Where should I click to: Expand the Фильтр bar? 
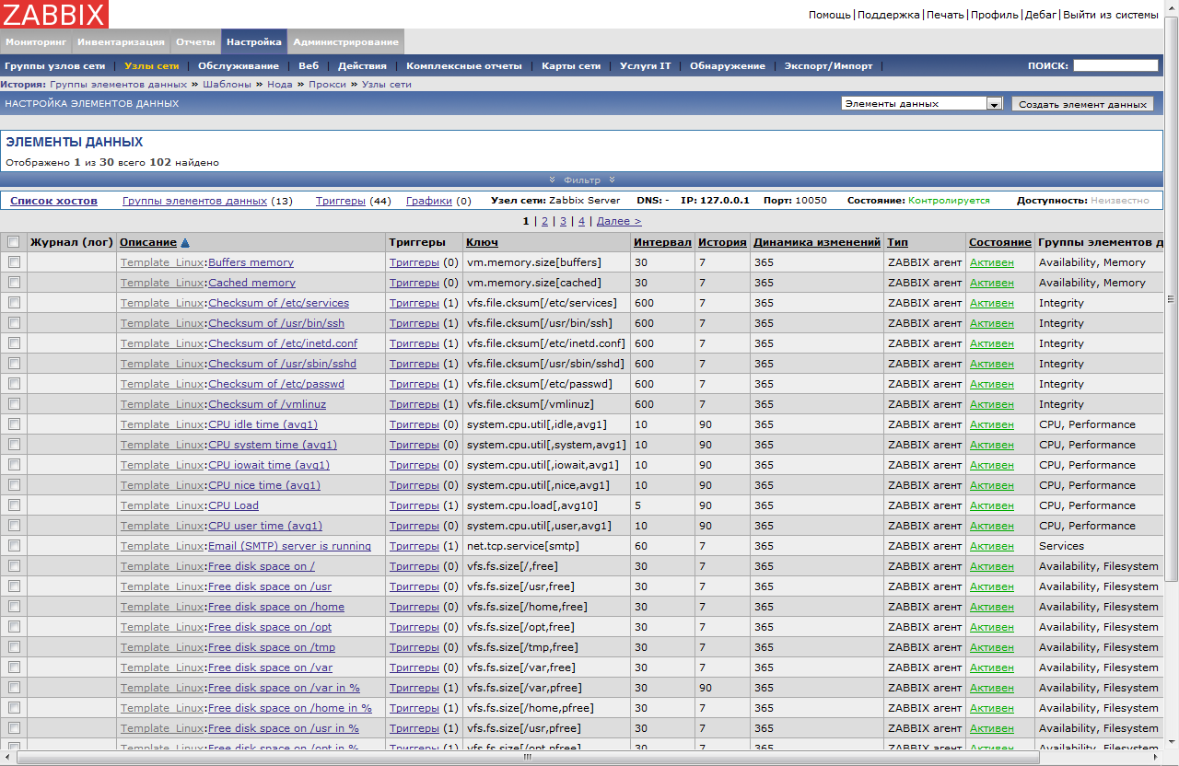pos(581,180)
